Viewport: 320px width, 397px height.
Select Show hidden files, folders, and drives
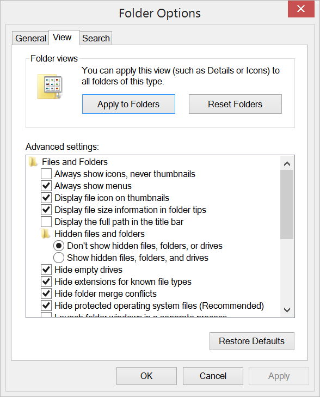(x=59, y=258)
